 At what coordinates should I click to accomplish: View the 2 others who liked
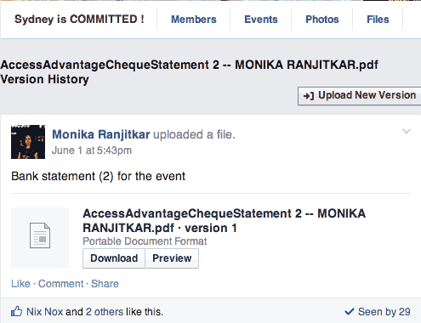(105, 312)
